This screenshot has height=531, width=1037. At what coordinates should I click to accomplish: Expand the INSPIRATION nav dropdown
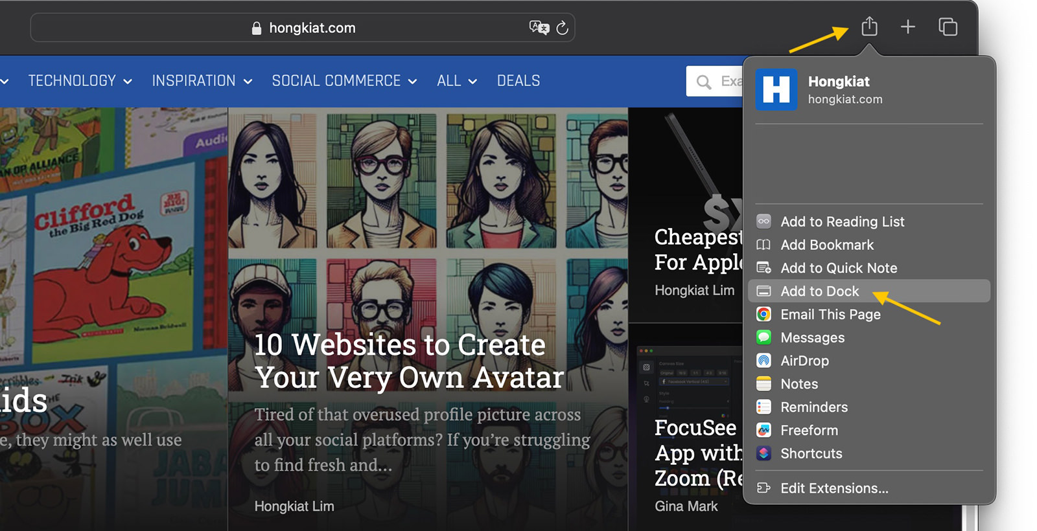(202, 81)
